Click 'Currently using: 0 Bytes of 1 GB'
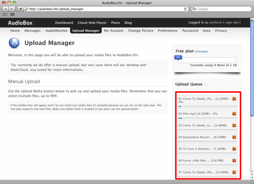The image size is (254, 184). click(214, 65)
